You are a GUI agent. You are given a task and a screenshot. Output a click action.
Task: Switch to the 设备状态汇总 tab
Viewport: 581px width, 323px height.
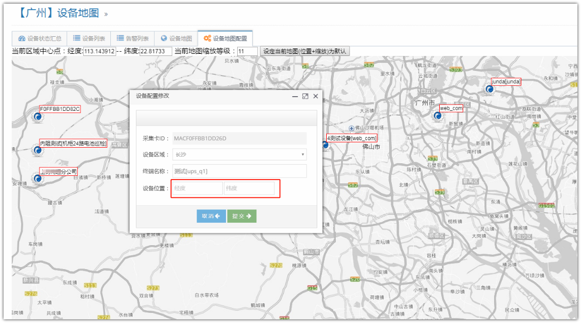(39, 38)
